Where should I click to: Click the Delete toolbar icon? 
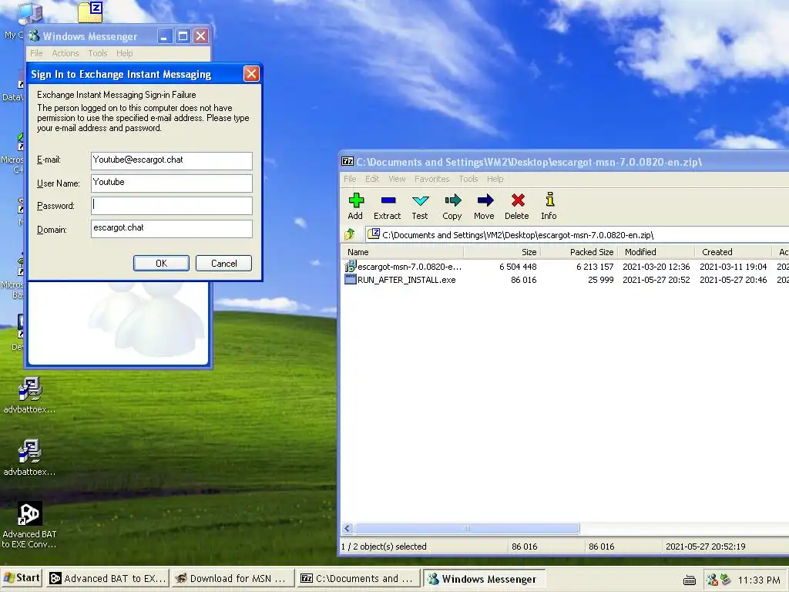point(517,201)
